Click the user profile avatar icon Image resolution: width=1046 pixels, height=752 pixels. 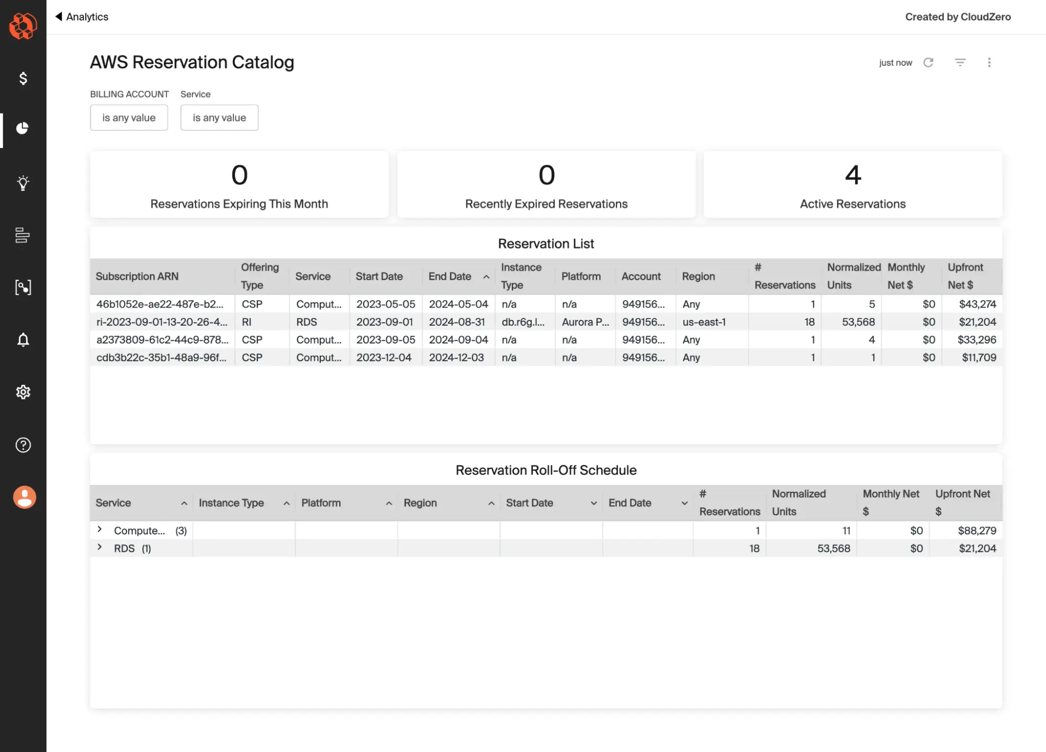click(x=25, y=496)
